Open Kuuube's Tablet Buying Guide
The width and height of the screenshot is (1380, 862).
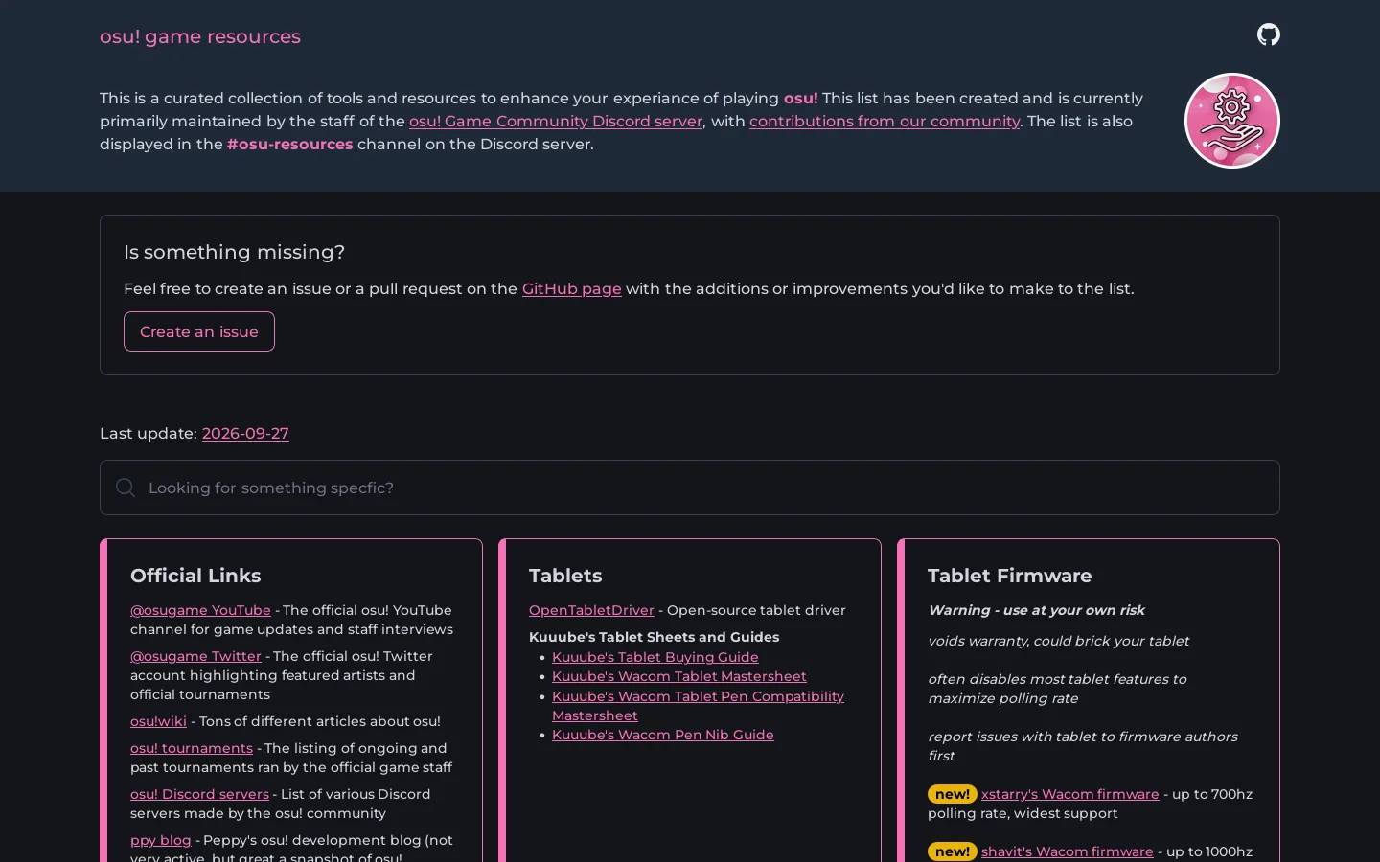pyautogui.click(x=655, y=657)
